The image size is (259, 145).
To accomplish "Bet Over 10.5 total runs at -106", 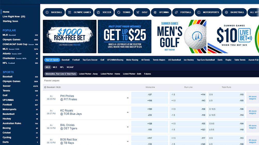I will 226,109.
